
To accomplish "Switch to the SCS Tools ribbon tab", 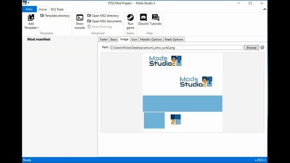I will tap(57, 9).
